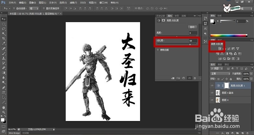Enable the 显示变换控件 checkbox
This screenshot has width=254, height=135.
pyautogui.click(x=43, y=8)
